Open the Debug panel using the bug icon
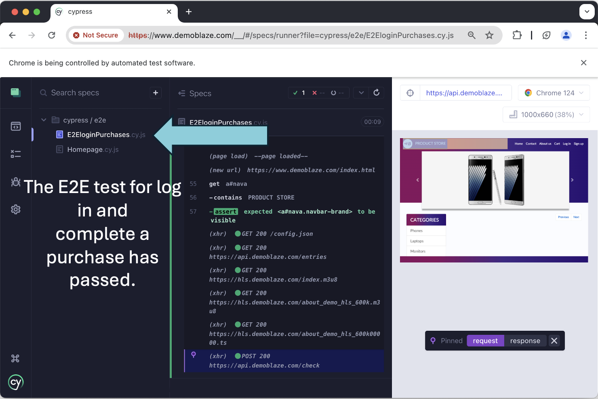598x399 pixels. click(16, 182)
